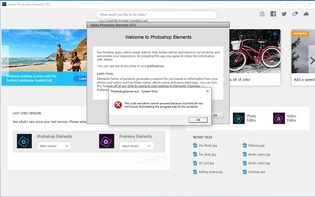Open file icon beside Pay Book.jpg
315x197 pixels.
pos(195,154)
